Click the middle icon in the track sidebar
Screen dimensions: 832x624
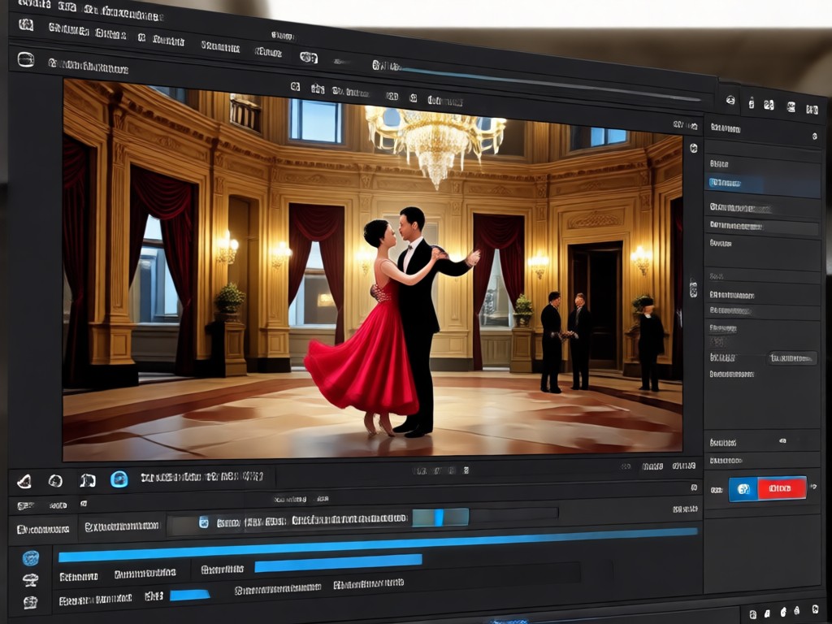(x=30, y=580)
